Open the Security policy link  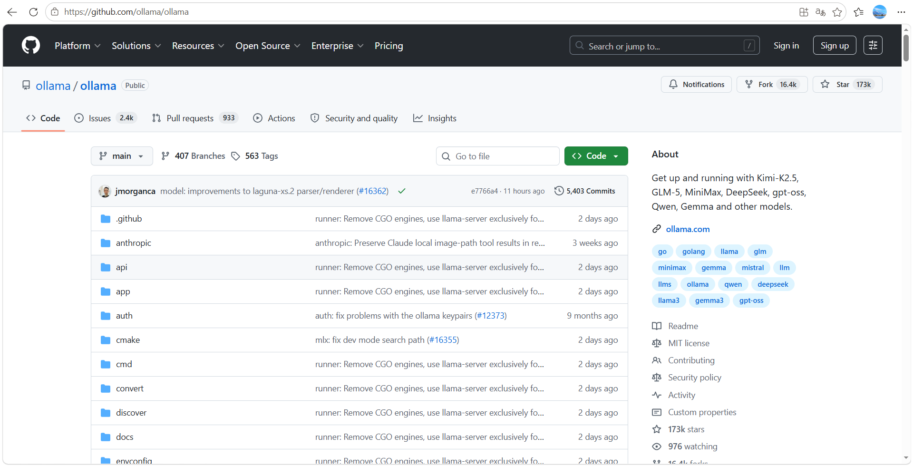(695, 378)
